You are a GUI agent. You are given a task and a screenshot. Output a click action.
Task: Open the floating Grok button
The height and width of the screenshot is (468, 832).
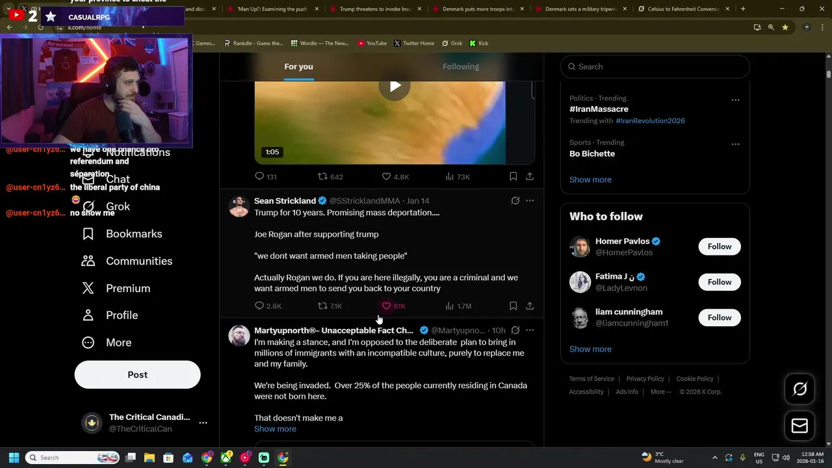(x=800, y=389)
